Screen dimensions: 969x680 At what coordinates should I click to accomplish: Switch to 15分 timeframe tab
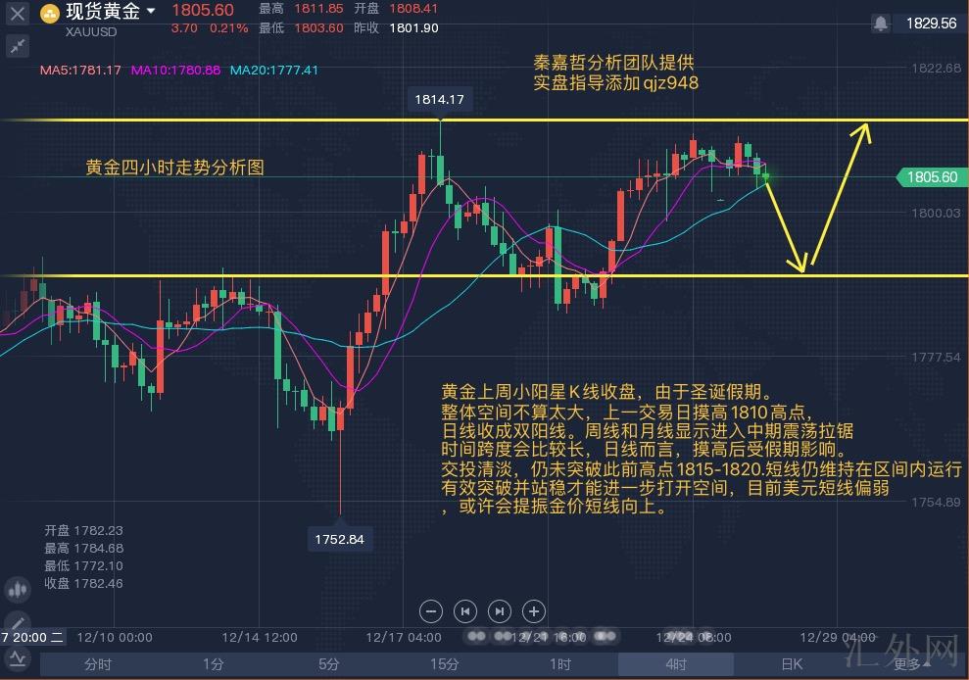[x=445, y=664]
